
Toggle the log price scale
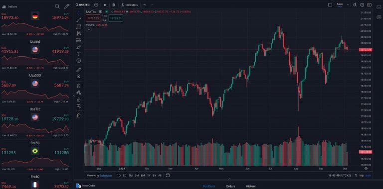362,176
